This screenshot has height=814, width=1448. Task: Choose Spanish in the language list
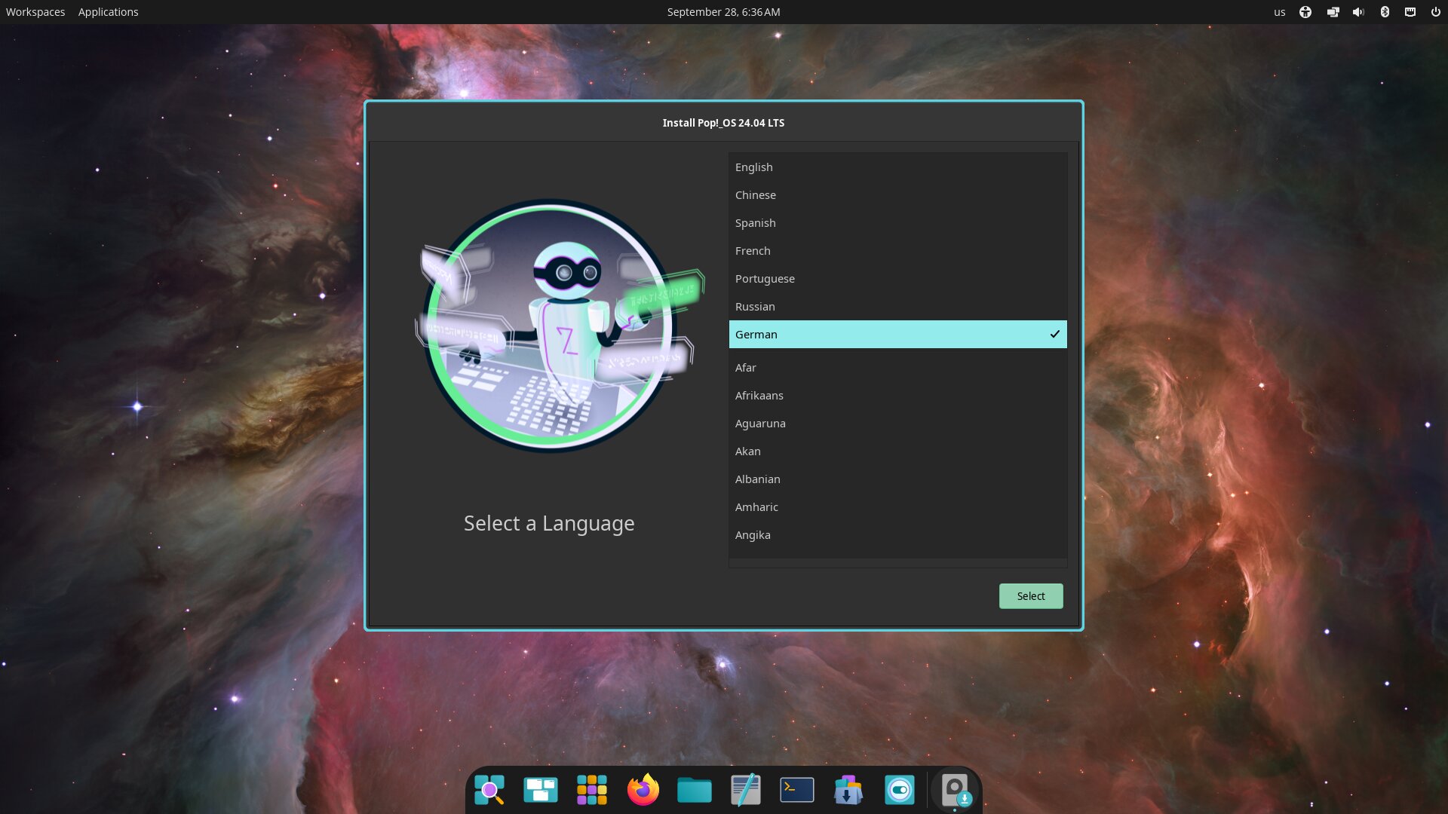(898, 223)
